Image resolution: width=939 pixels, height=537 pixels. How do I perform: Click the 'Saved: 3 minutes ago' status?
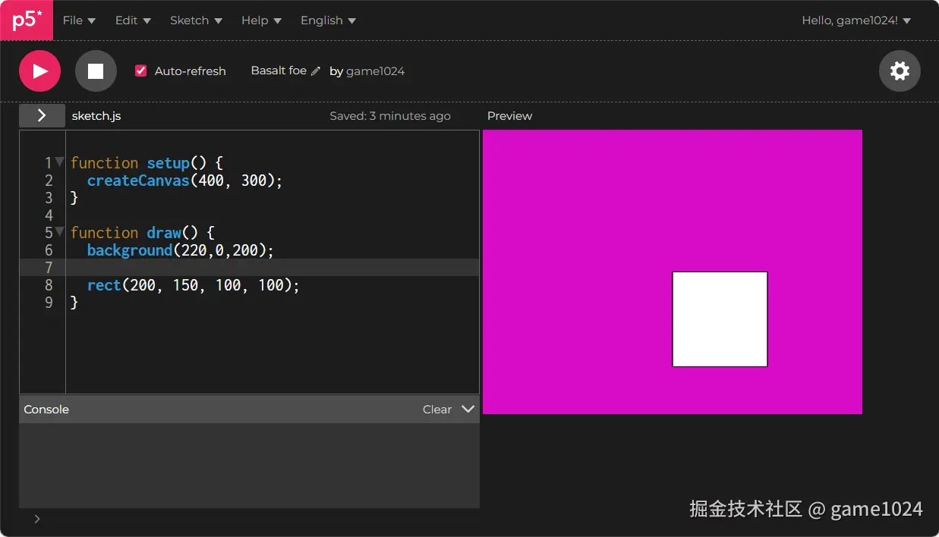pyautogui.click(x=390, y=116)
